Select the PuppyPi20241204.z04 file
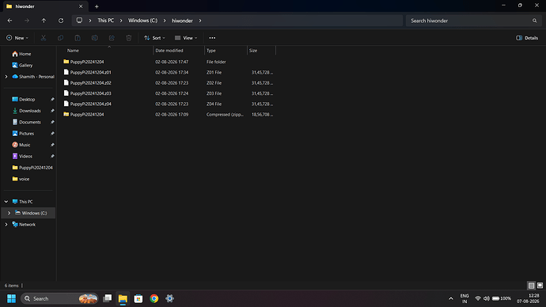Viewport: 546px width, 307px height. [169, 104]
